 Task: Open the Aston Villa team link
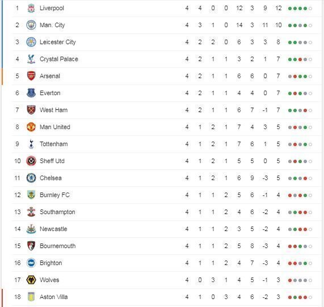point(54,297)
